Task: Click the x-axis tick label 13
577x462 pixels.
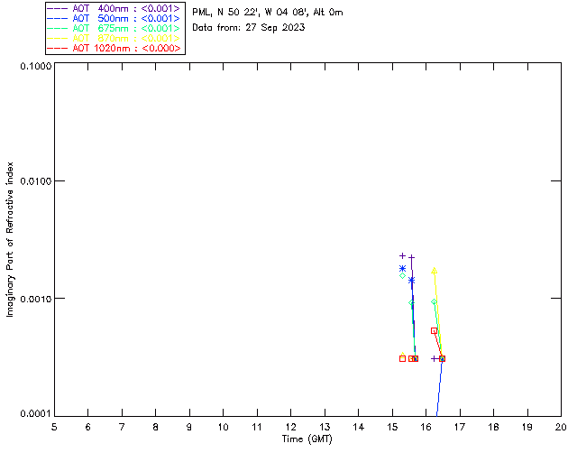Action: pyautogui.click(x=325, y=427)
